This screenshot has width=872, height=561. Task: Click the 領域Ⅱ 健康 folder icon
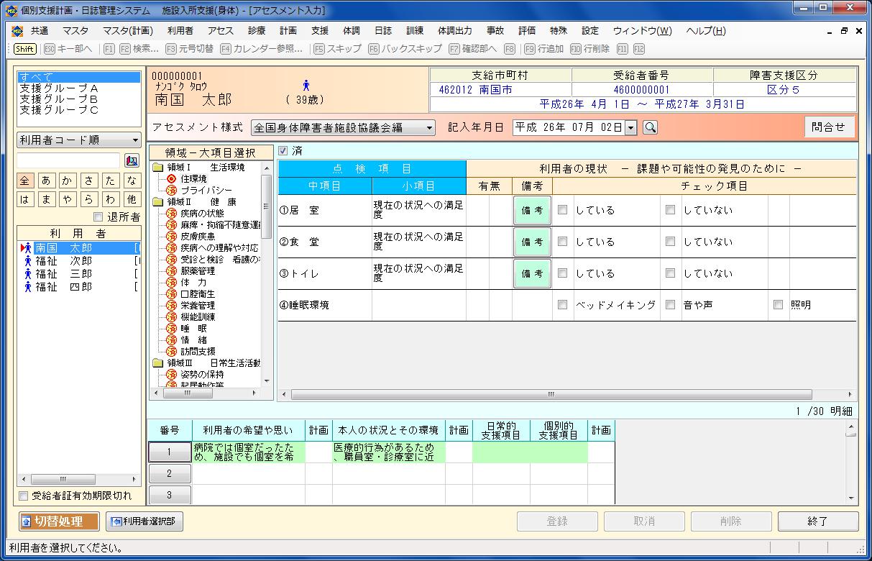[x=158, y=202]
